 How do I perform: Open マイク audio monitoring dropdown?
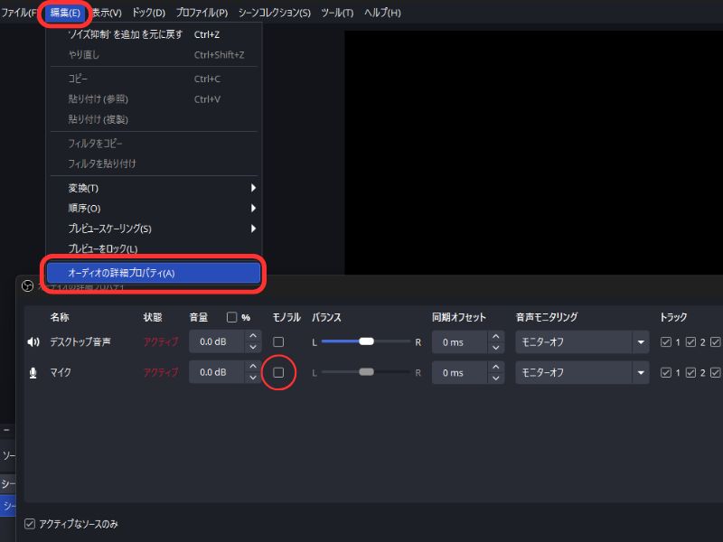(x=641, y=372)
